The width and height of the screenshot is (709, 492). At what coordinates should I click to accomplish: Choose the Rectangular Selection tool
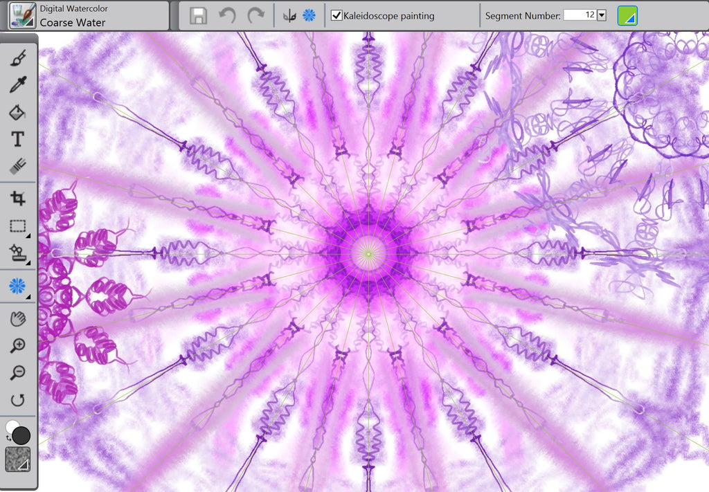pos(18,226)
